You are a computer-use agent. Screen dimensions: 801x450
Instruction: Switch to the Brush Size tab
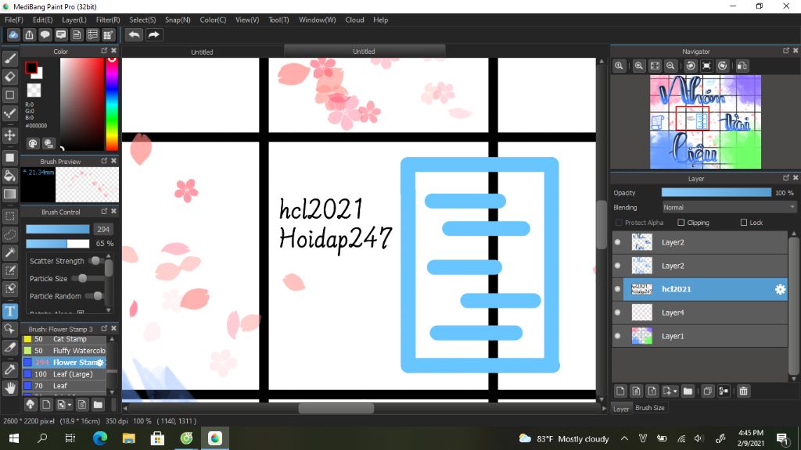pos(650,408)
